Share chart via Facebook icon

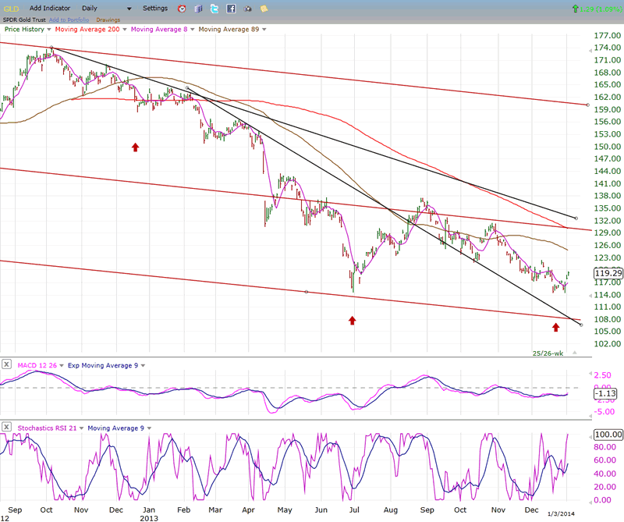232,9
